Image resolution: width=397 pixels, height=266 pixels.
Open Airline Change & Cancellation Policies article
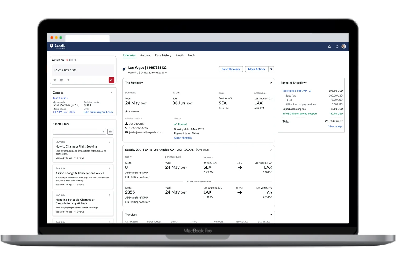(80, 173)
